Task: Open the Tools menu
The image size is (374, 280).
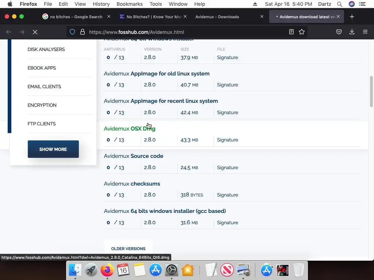Action: [x=156, y=4]
